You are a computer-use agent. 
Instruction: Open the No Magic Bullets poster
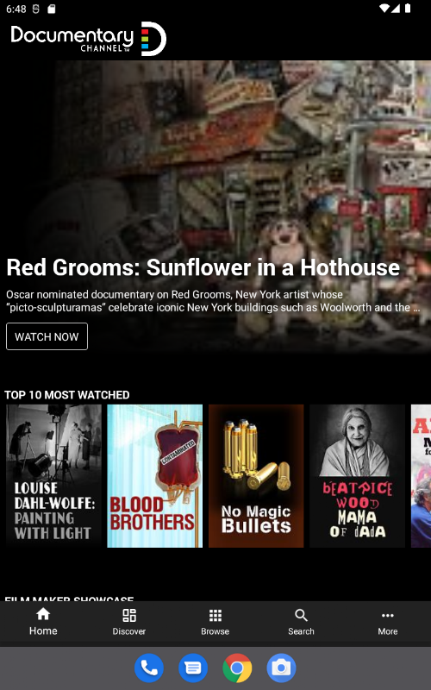pyautogui.click(x=256, y=476)
